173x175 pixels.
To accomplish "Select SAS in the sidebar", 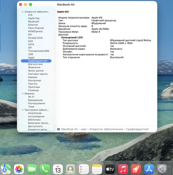I will pos(30,41).
